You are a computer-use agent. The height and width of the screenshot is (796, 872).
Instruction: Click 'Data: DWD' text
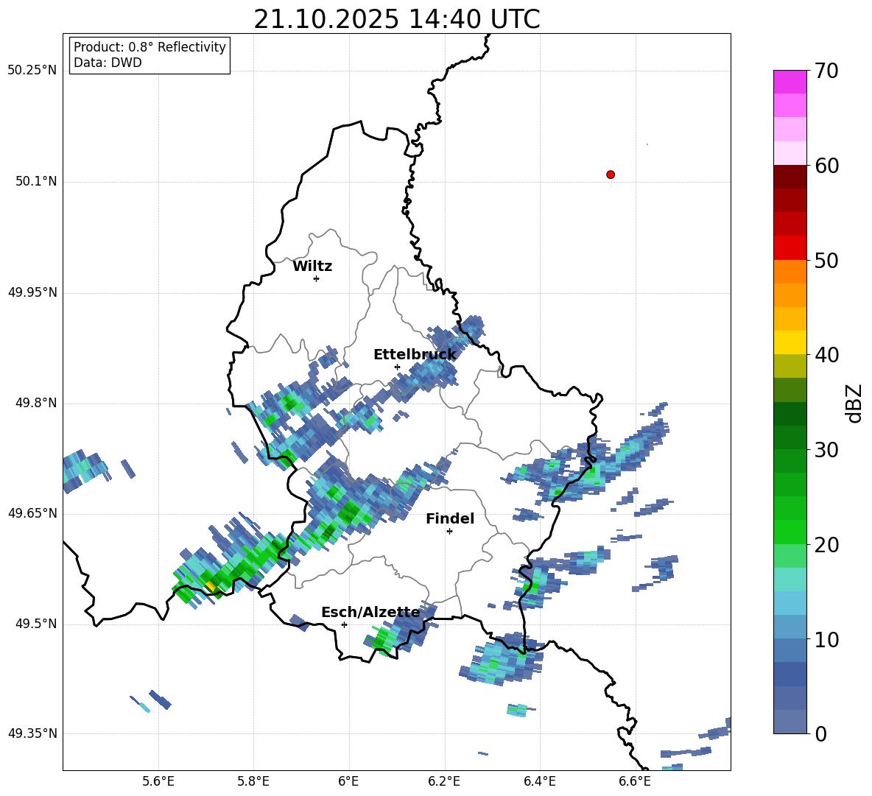[108, 63]
